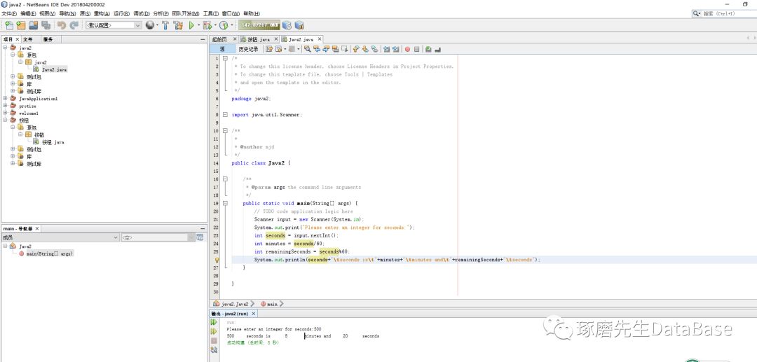Viewport: 757px width, 362px height.
Task: Expand the protise project node
Action: [6, 106]
